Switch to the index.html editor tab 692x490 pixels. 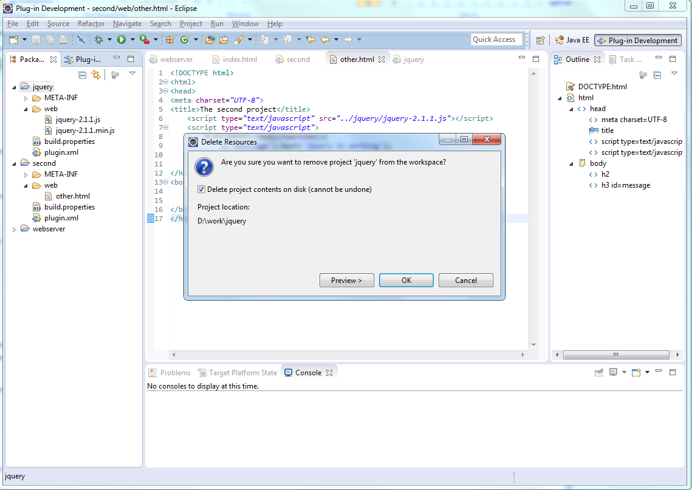click(x=235, y=59)
